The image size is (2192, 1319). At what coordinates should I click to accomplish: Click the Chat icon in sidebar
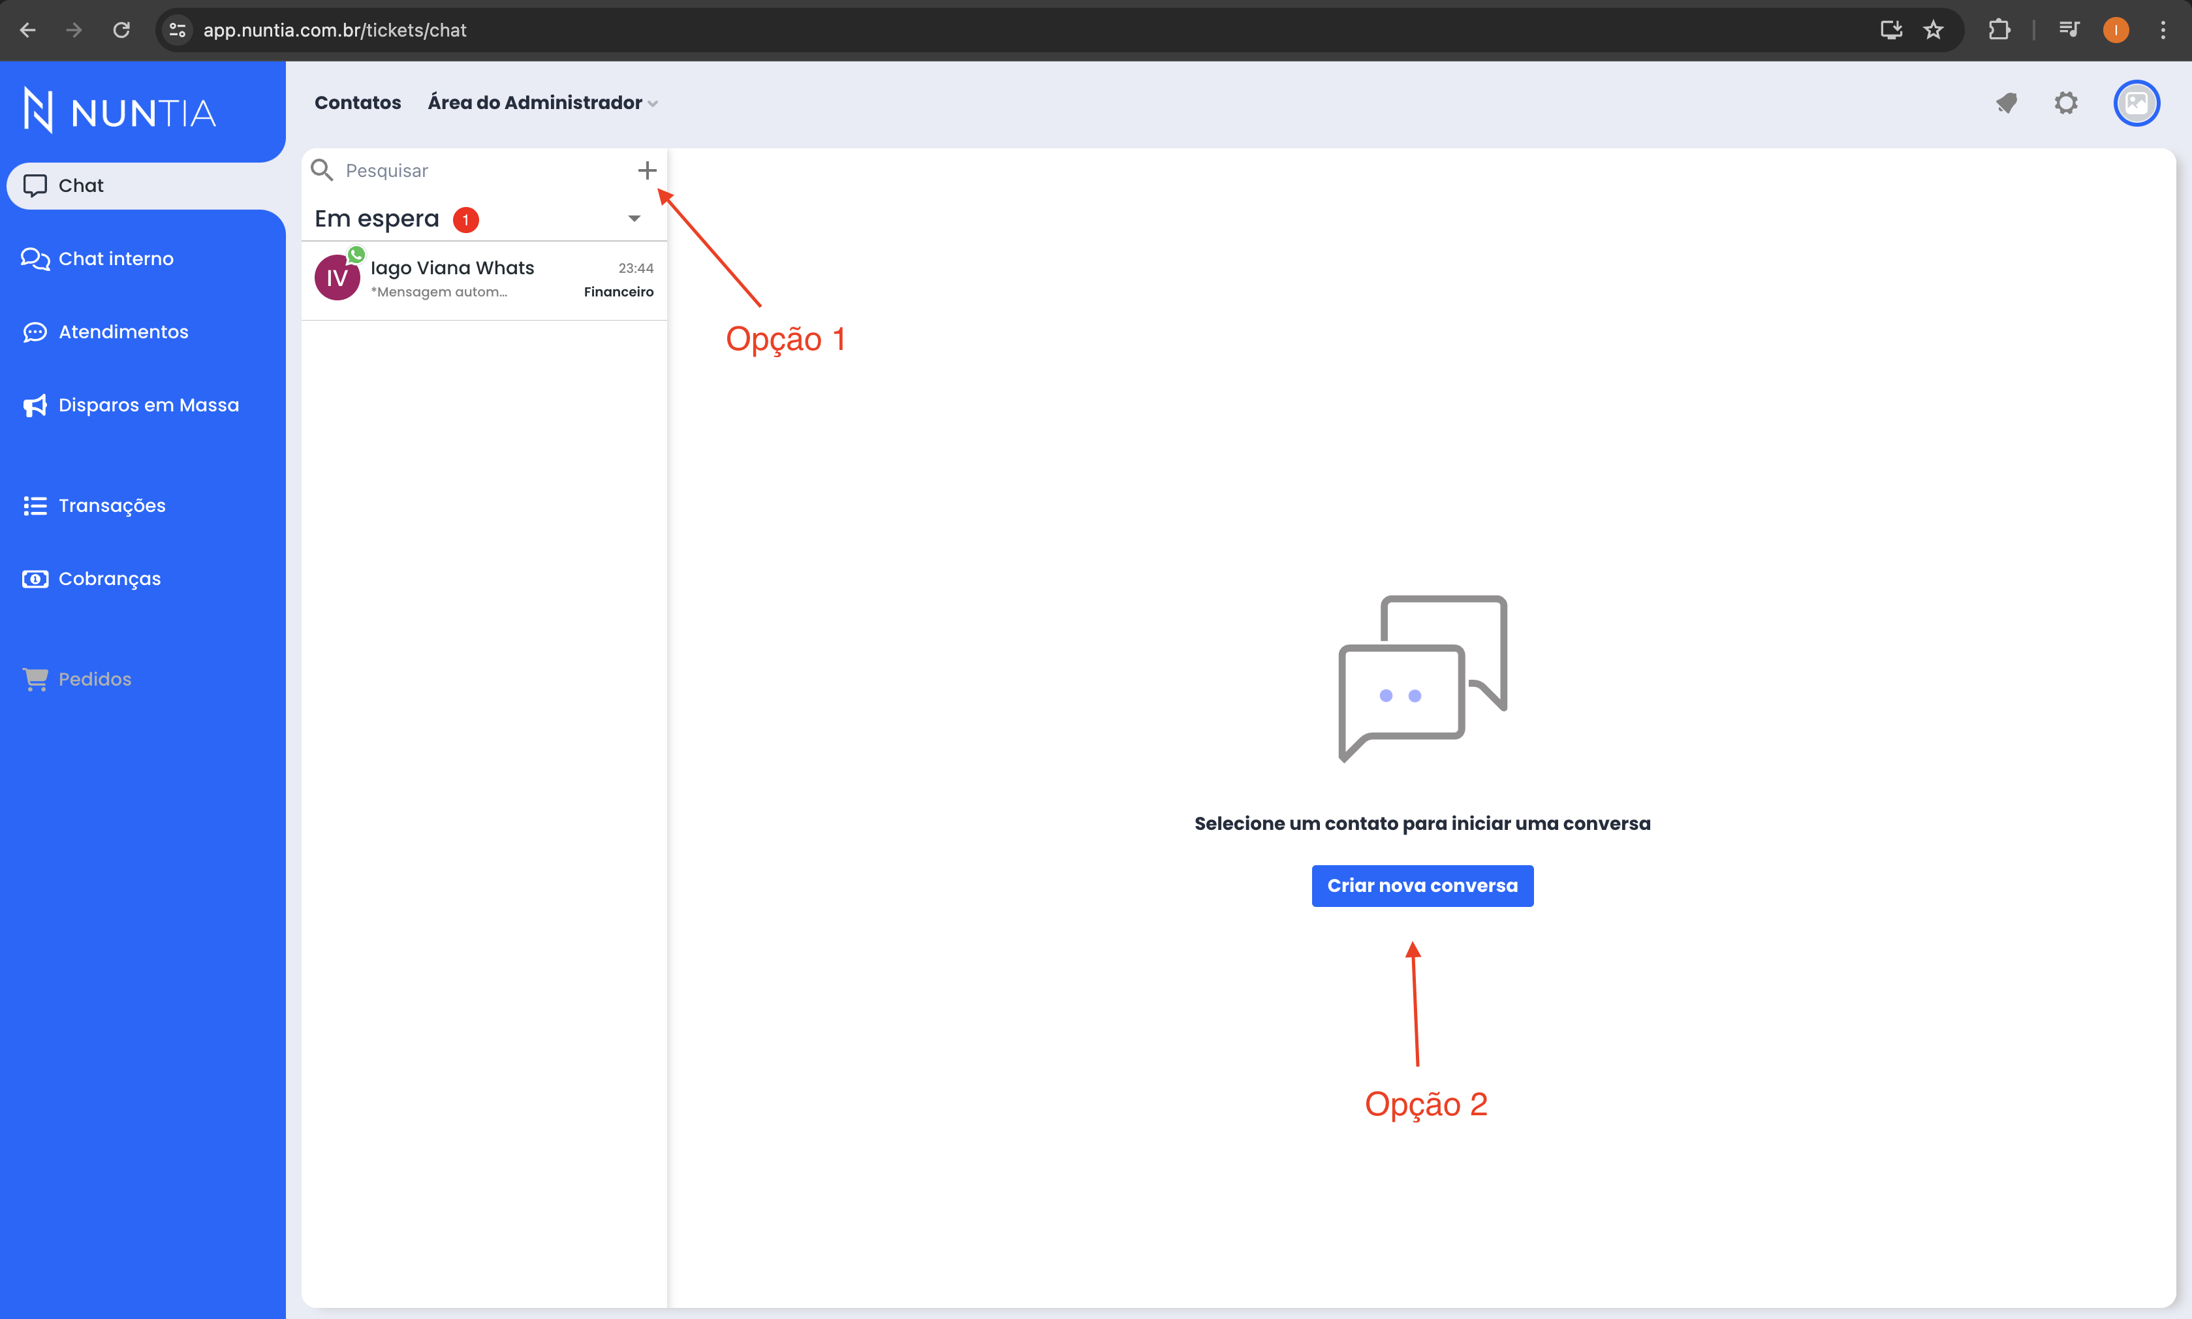coord(35,185)
